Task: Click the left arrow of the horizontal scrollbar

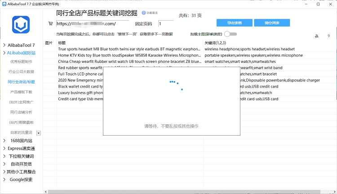Action: pos(45,192)
